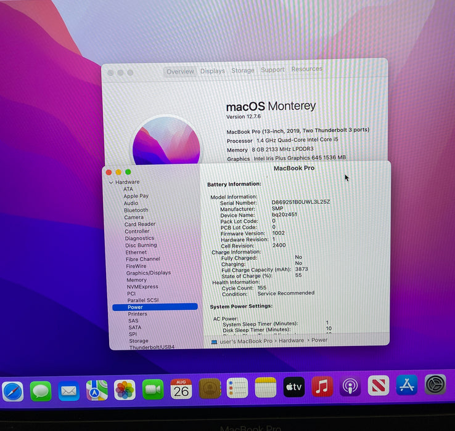Click Cycle Count value 155
The width and height of the screenshot is (455, 431).
(262, 288)
